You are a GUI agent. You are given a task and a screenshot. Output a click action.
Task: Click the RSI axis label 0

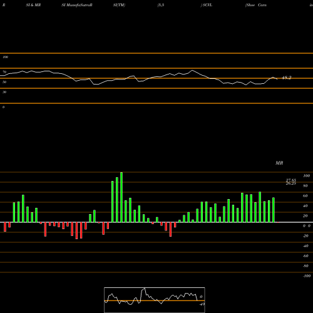pos(3,107)
